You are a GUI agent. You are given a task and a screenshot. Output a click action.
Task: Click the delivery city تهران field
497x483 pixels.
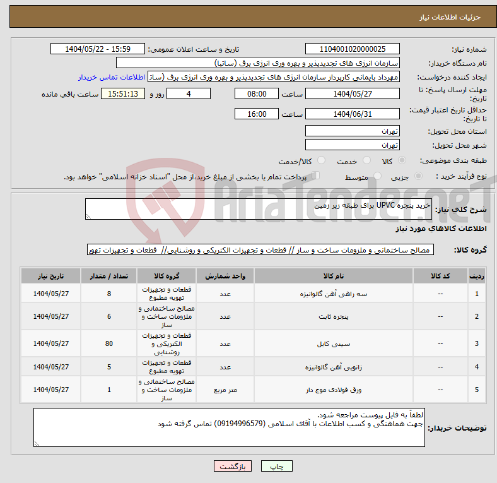[352, 145]
